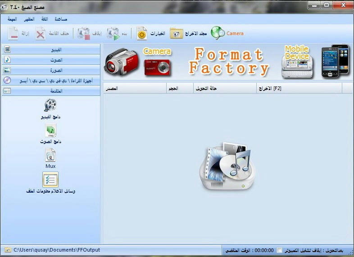Expand the Audio (الصوت) category
The width and height of the screenshot is (354, 257).
51,60
